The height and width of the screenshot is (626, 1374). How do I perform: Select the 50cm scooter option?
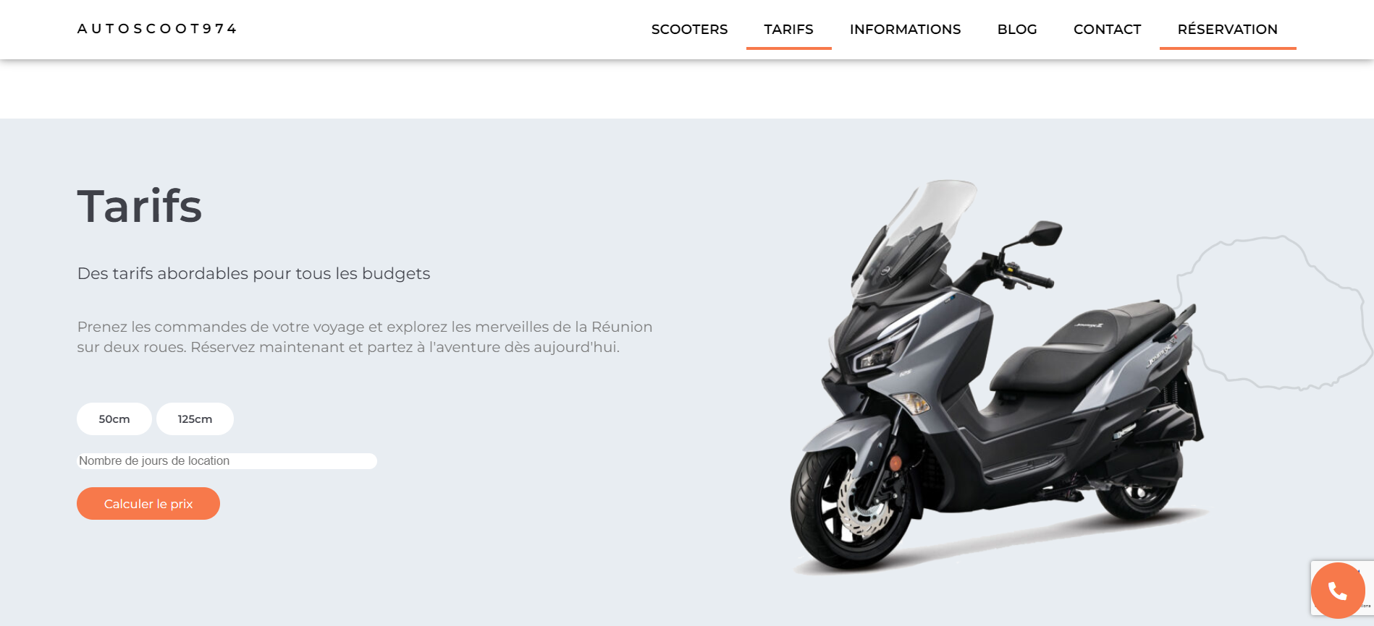[114, 419]
